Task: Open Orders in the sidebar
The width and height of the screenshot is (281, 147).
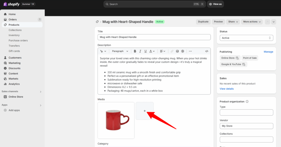Action: (x=13, y=19)
